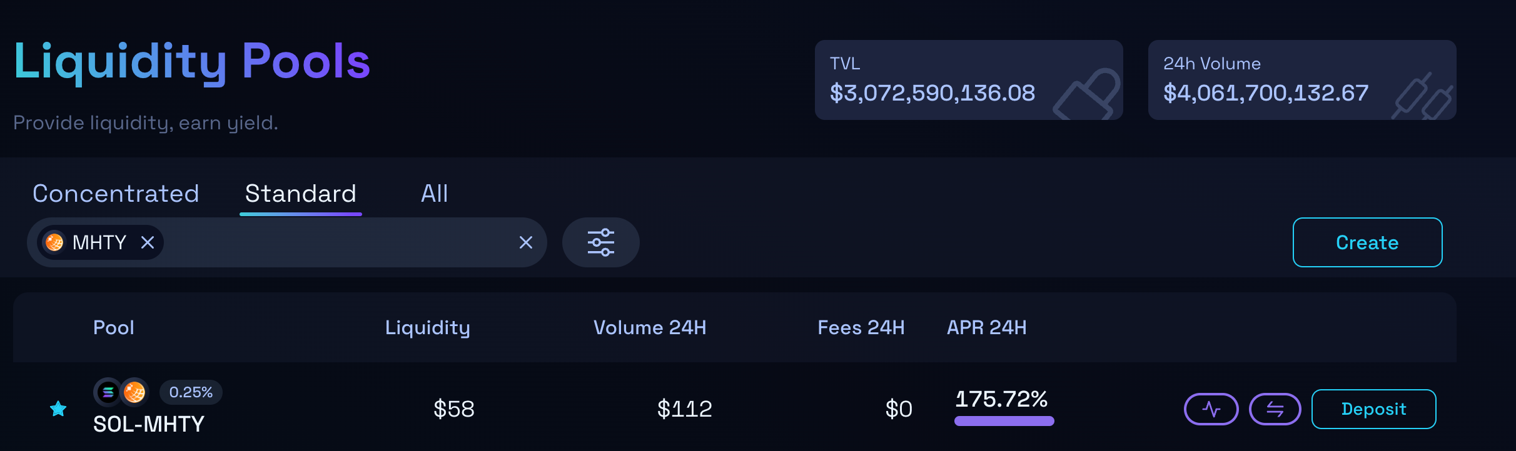Click the SOL token icon

108,392
